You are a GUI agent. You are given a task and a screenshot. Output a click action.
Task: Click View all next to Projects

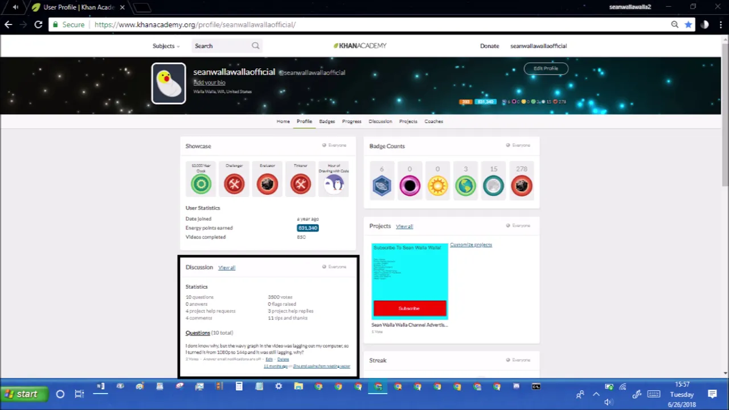[404, 226]
